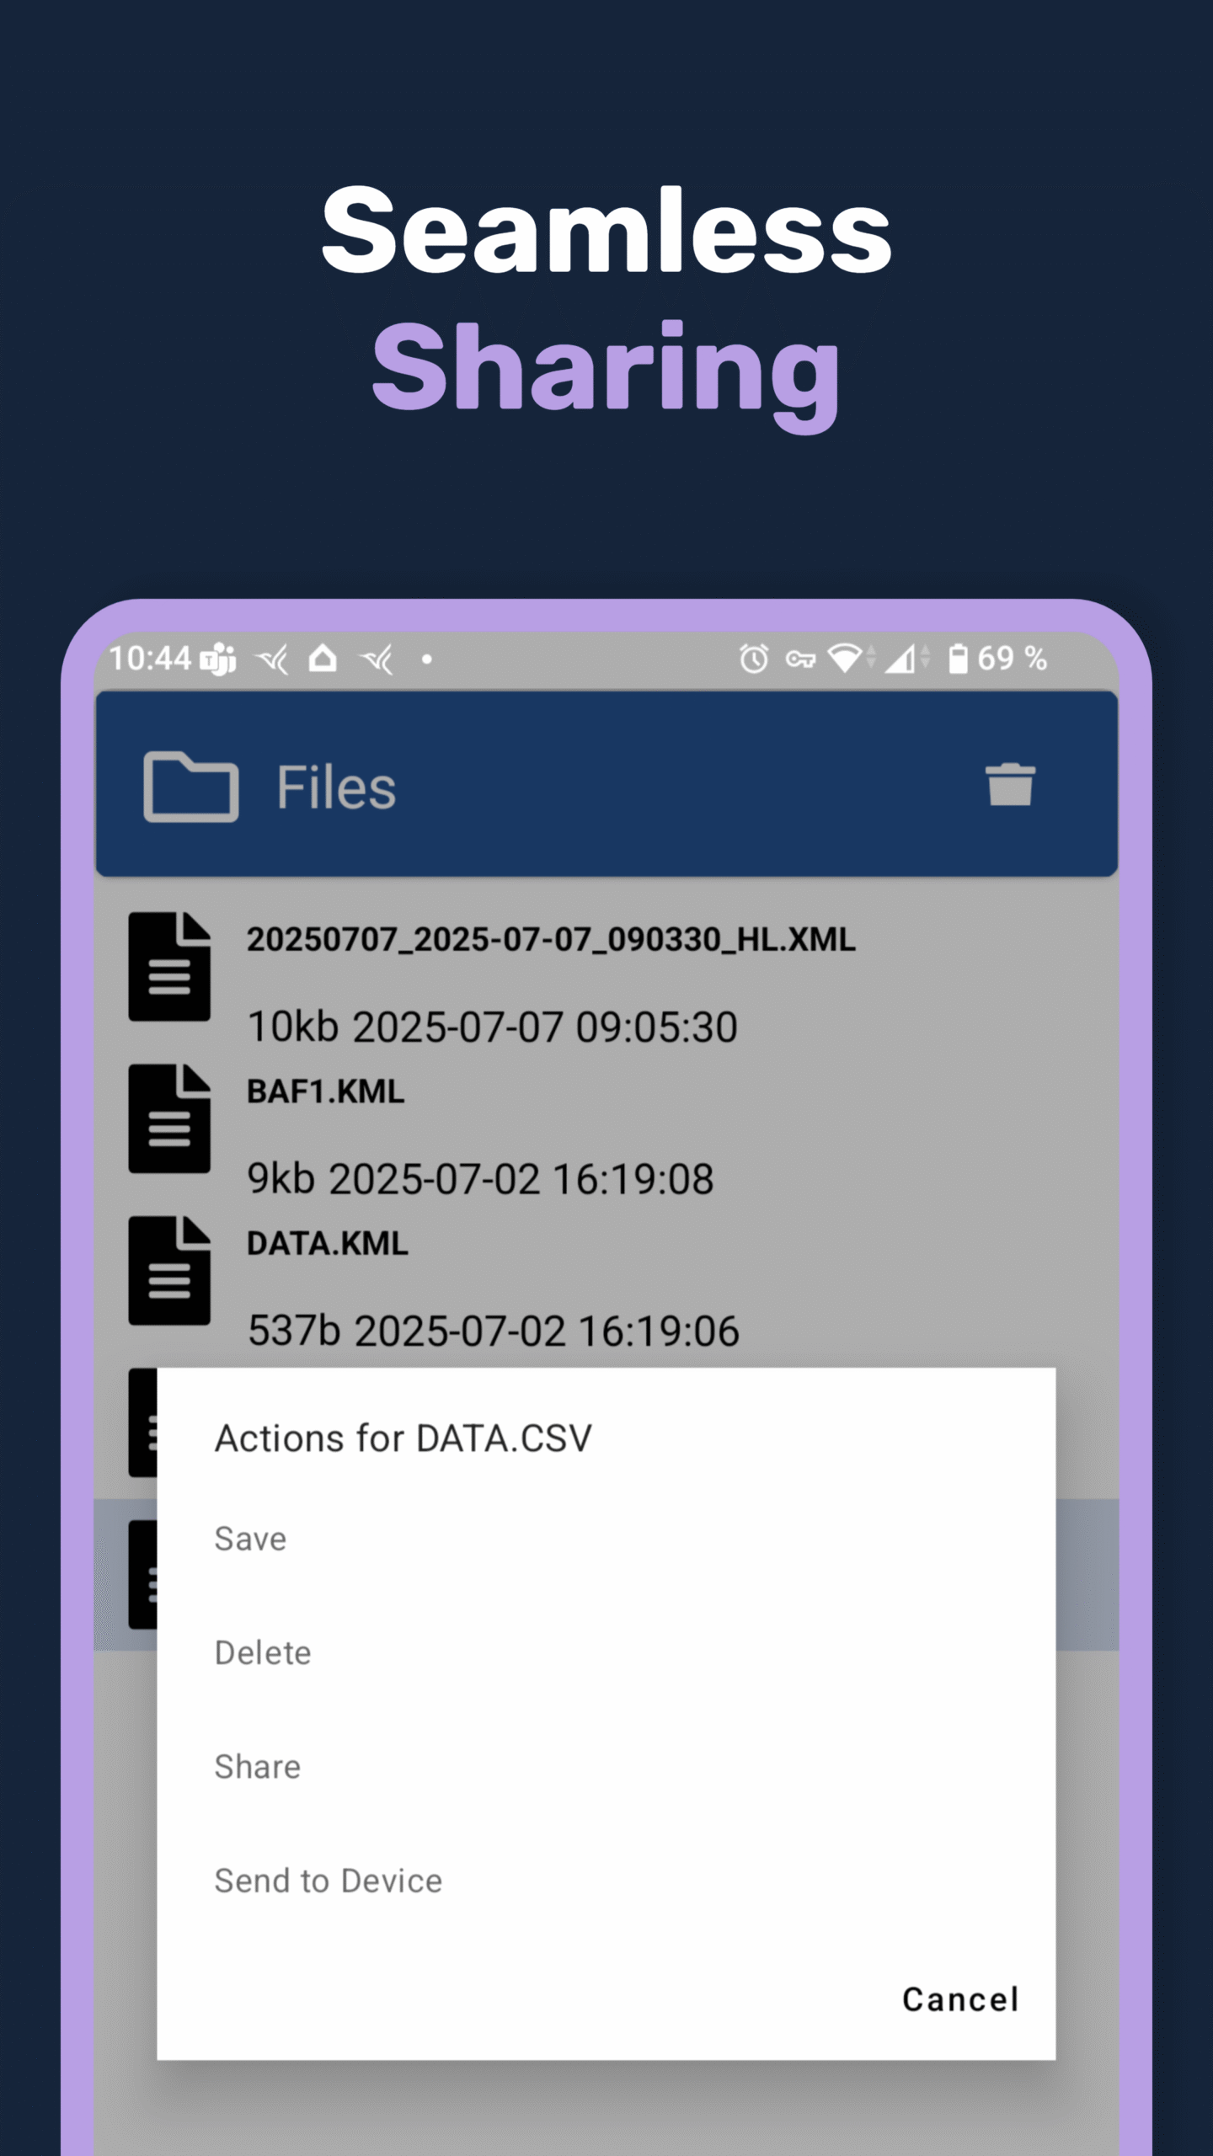The width and height of the screenshot is (1213, 2156).
Task: Select the BAF1.KML file name
Action: [x=325, y=1091]
